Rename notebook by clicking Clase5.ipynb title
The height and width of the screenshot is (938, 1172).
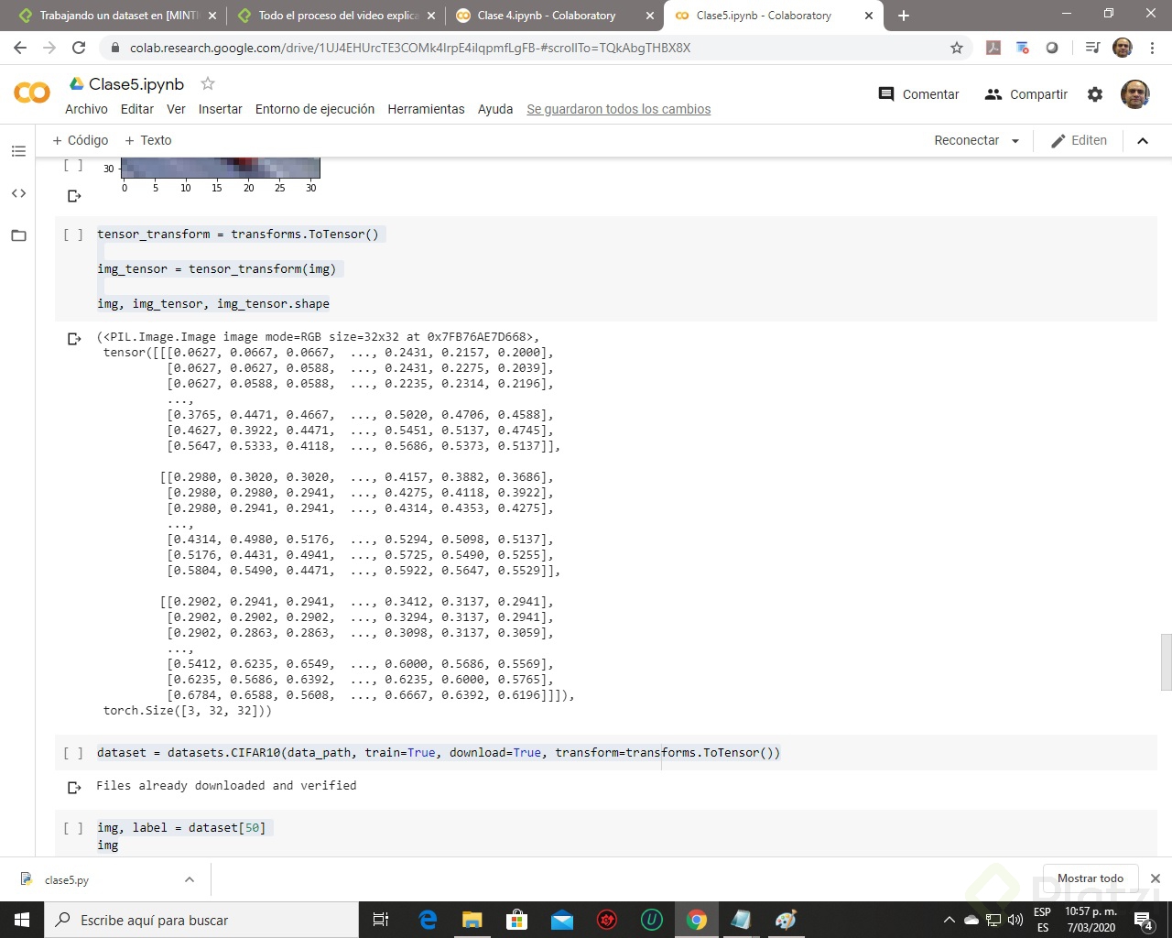(136, 84)
